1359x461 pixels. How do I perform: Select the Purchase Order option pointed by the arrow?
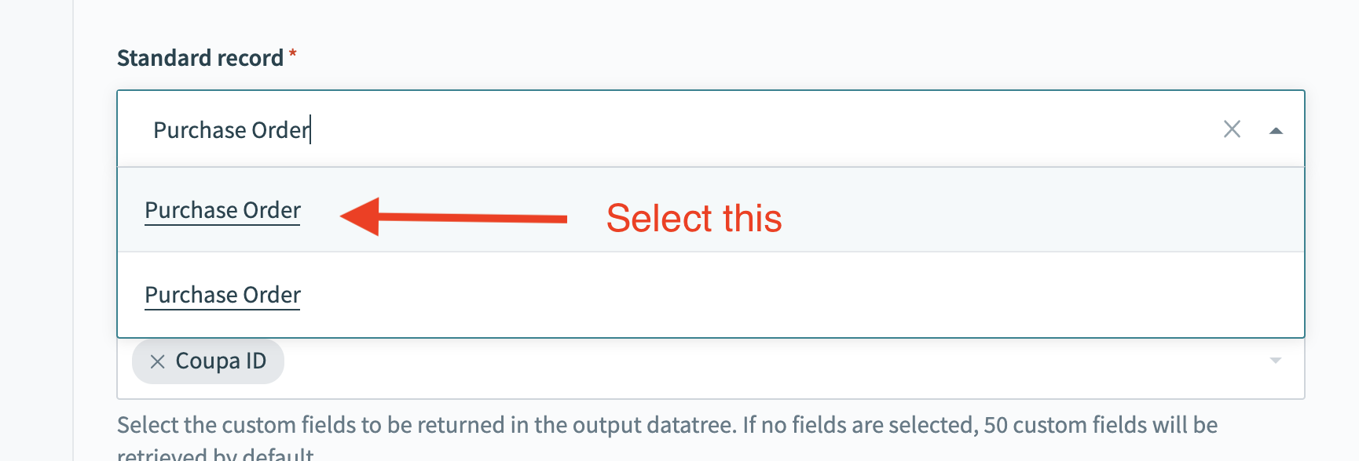click(x=222, y=209)
